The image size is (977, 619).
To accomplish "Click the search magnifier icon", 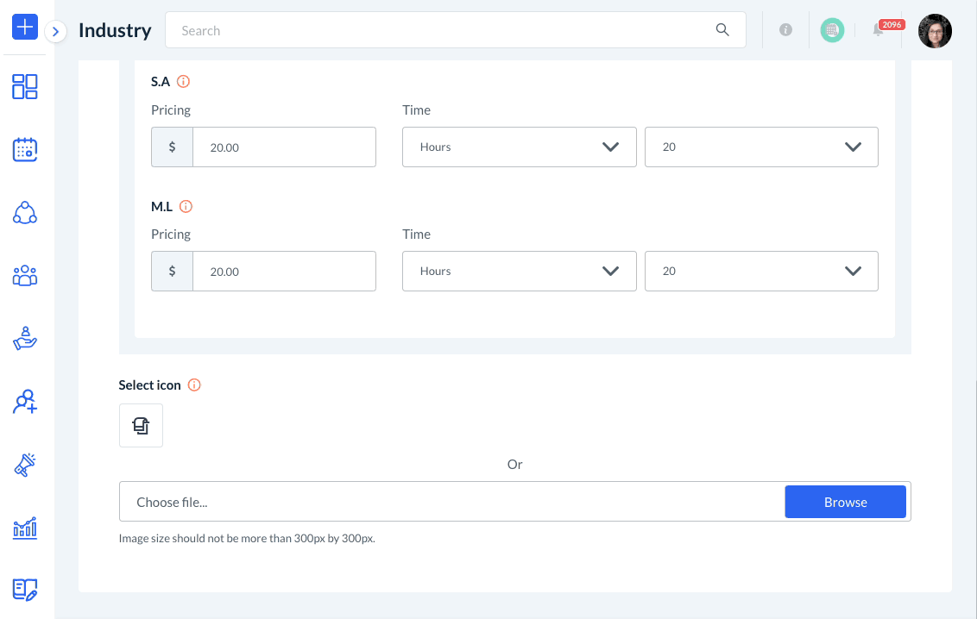I will click(722, 30).
